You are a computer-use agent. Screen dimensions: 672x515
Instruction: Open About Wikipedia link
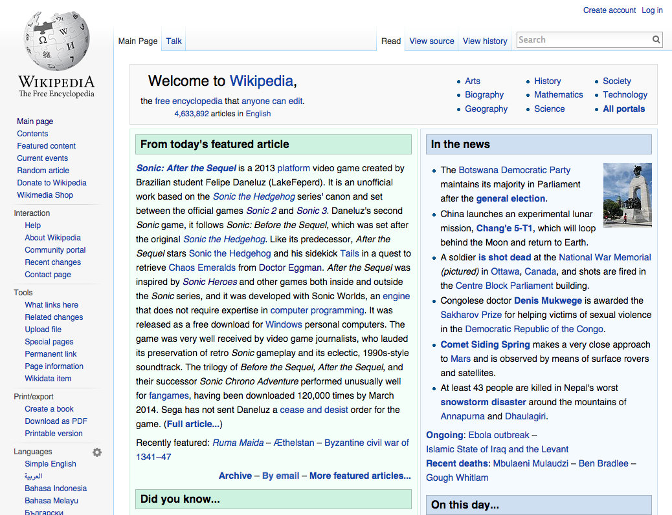[x=52, y=238]
